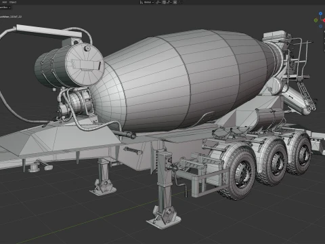Click the dark blue negative Z gizmo circle
The width and height of the screenshot is (325, 244).
pyautogui.click(x=321, y=26)
